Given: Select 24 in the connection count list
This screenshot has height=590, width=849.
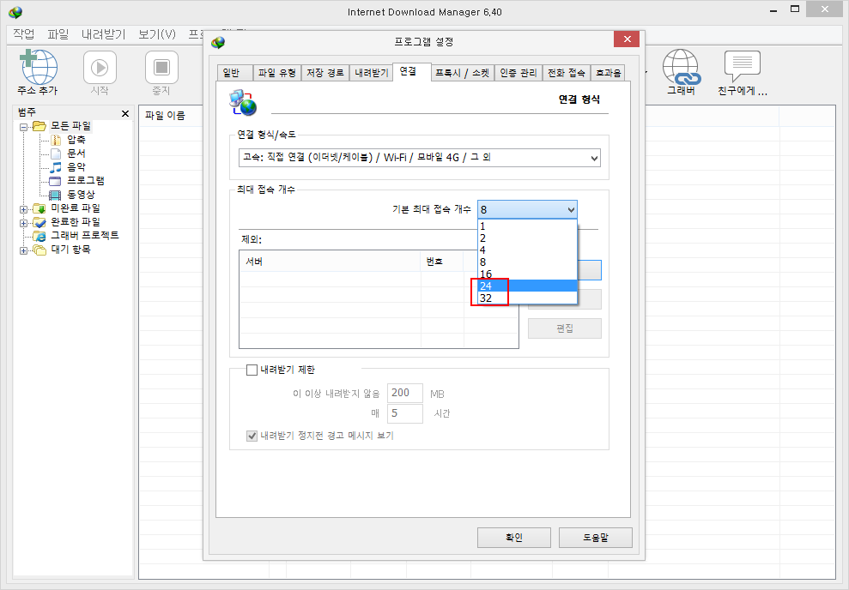Looking at the screenshot, I should tap(527, 286).
